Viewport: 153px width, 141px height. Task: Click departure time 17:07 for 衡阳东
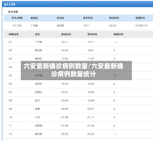(x=91, y=59)
